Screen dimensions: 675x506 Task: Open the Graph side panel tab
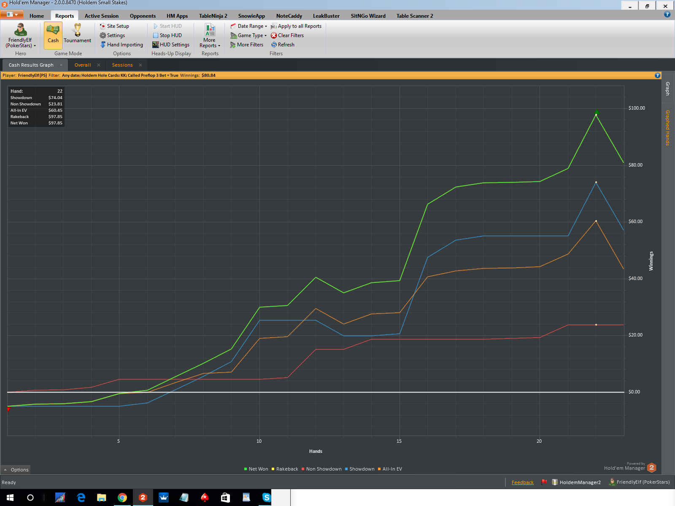point(667,89)
